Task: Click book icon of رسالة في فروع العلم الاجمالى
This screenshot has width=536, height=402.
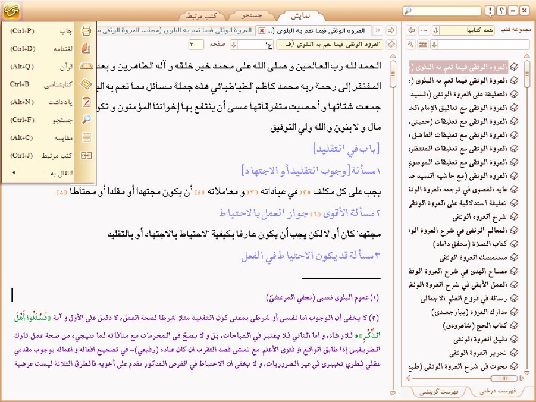Action: pyautogui.click(x=514, y=299)
